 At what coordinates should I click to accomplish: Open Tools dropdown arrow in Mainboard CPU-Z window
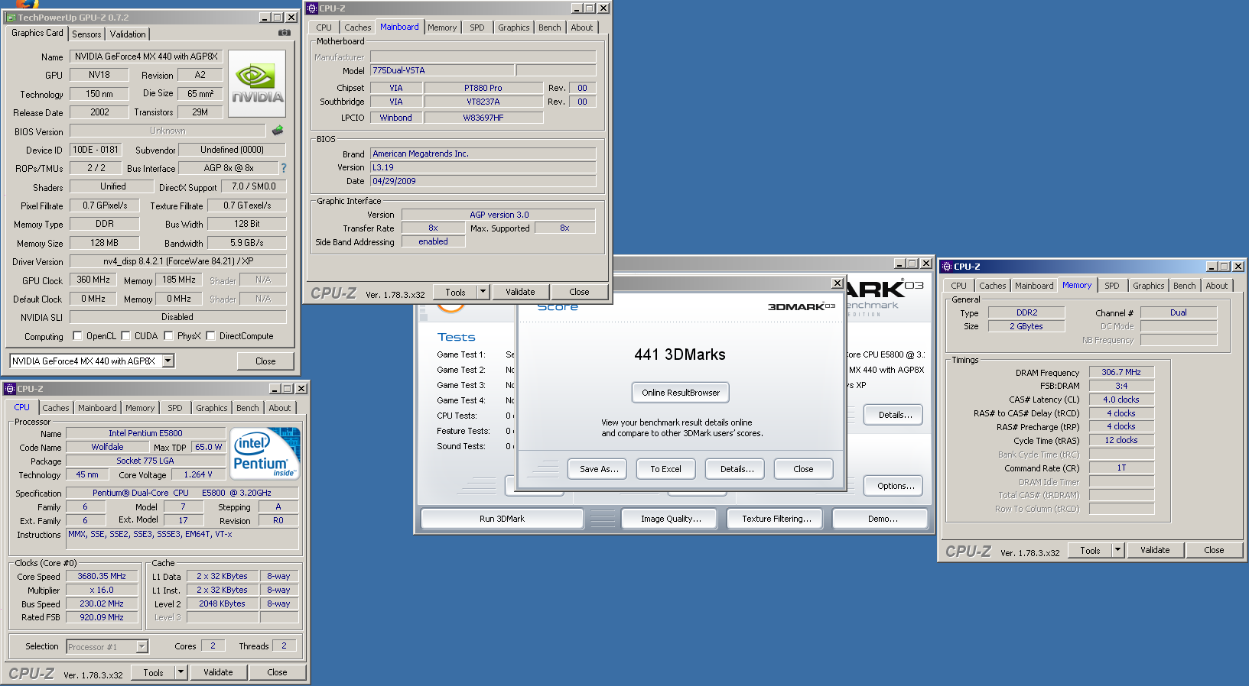click(x=483, y=292)
